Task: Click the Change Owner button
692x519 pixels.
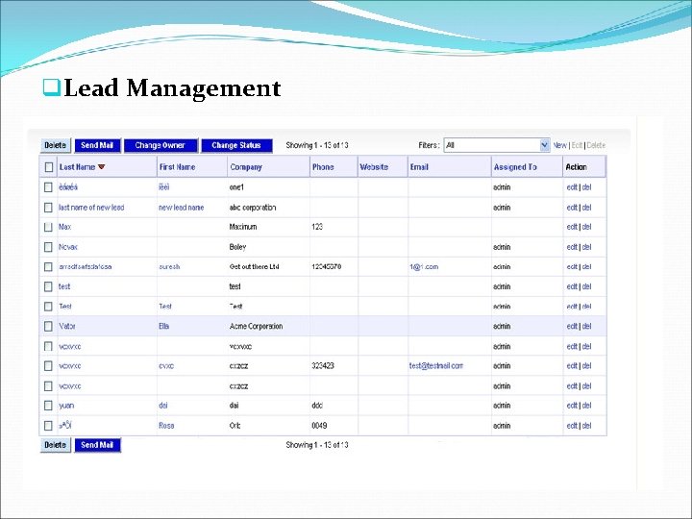Action: pos(161,145)
